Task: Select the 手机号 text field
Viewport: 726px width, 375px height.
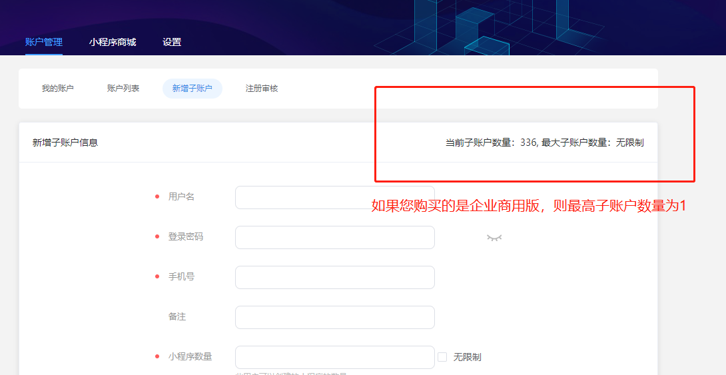Action: [x=334, y=278]
